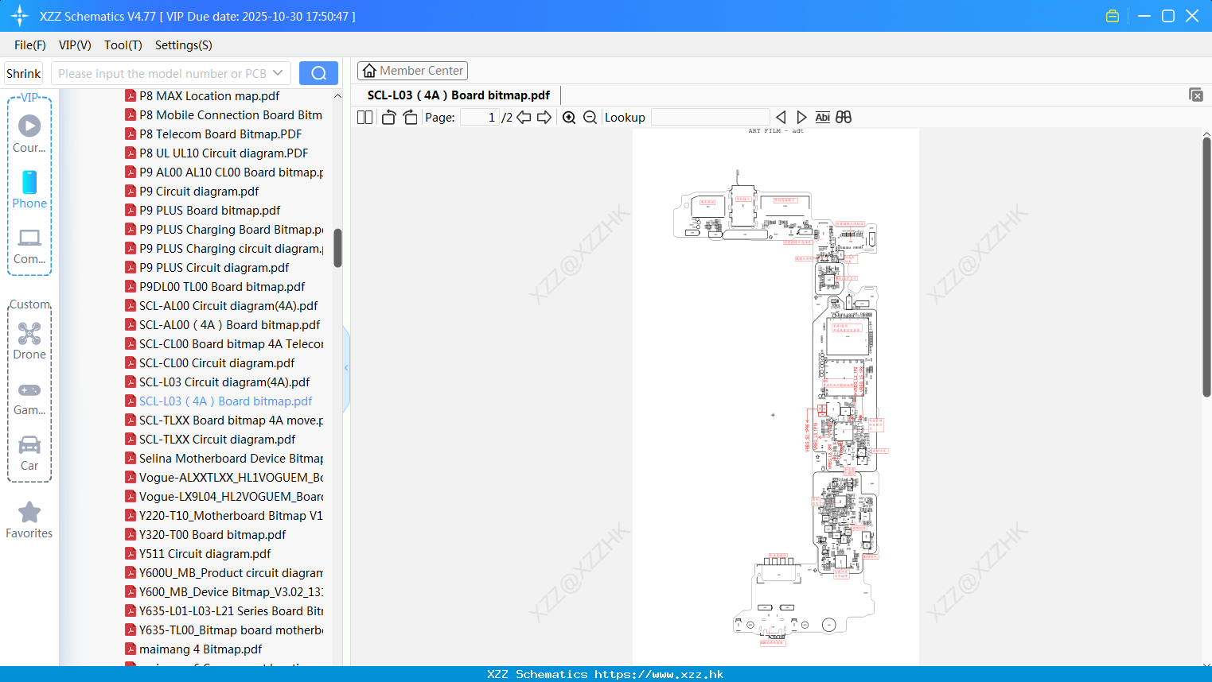1212x682 pixels.
Task: Select the Computer category icon
Action: [29, 246]
